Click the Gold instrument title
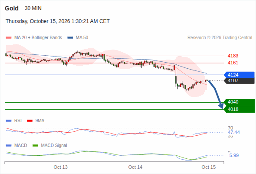The width and height of the screenshot is (256, 174). [12, 8]
